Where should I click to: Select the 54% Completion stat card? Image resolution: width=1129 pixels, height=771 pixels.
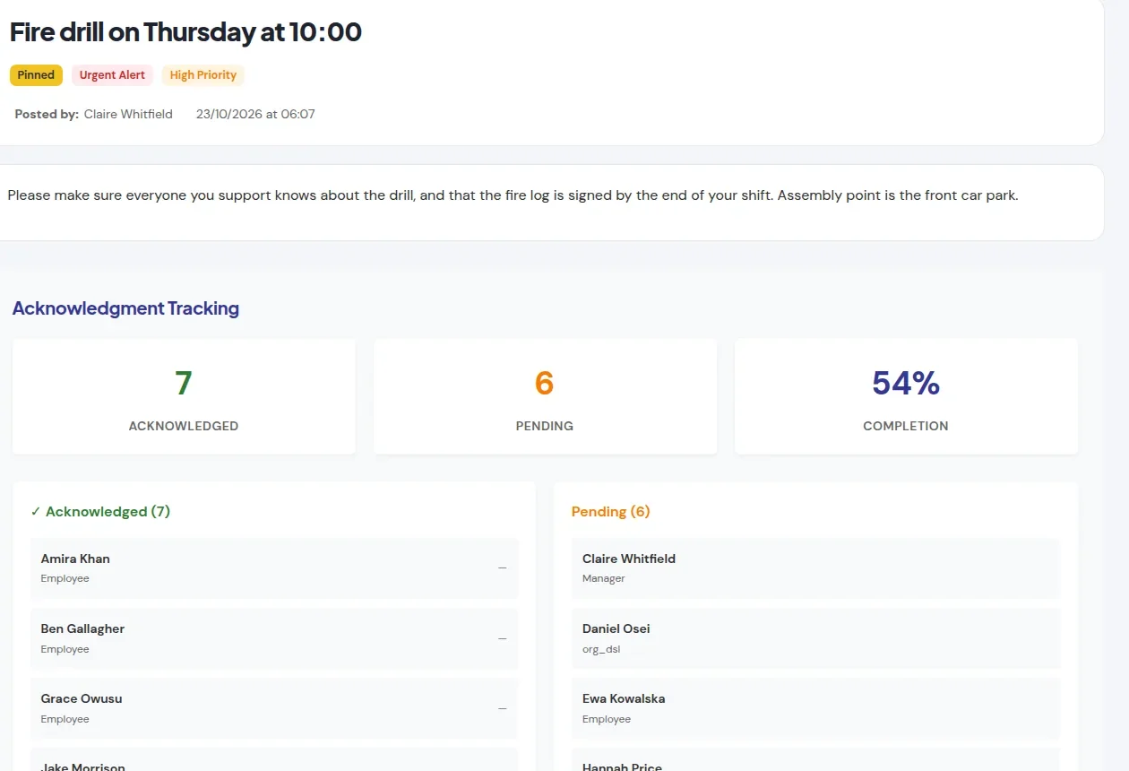tap(906, 396)
